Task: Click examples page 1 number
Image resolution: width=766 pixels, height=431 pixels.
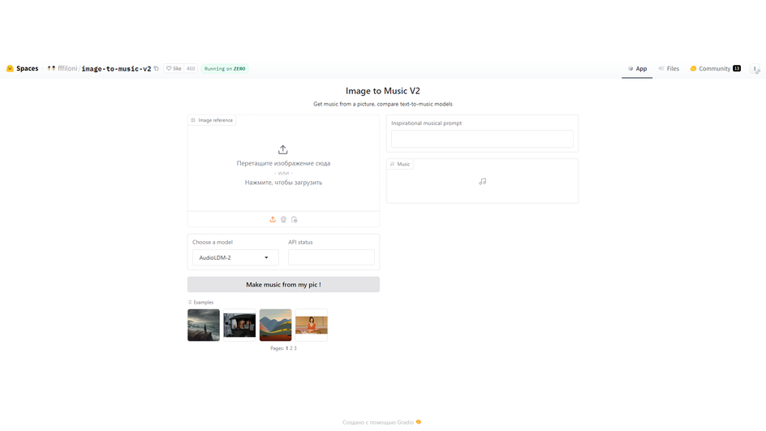Action: [x=286, y=348]
